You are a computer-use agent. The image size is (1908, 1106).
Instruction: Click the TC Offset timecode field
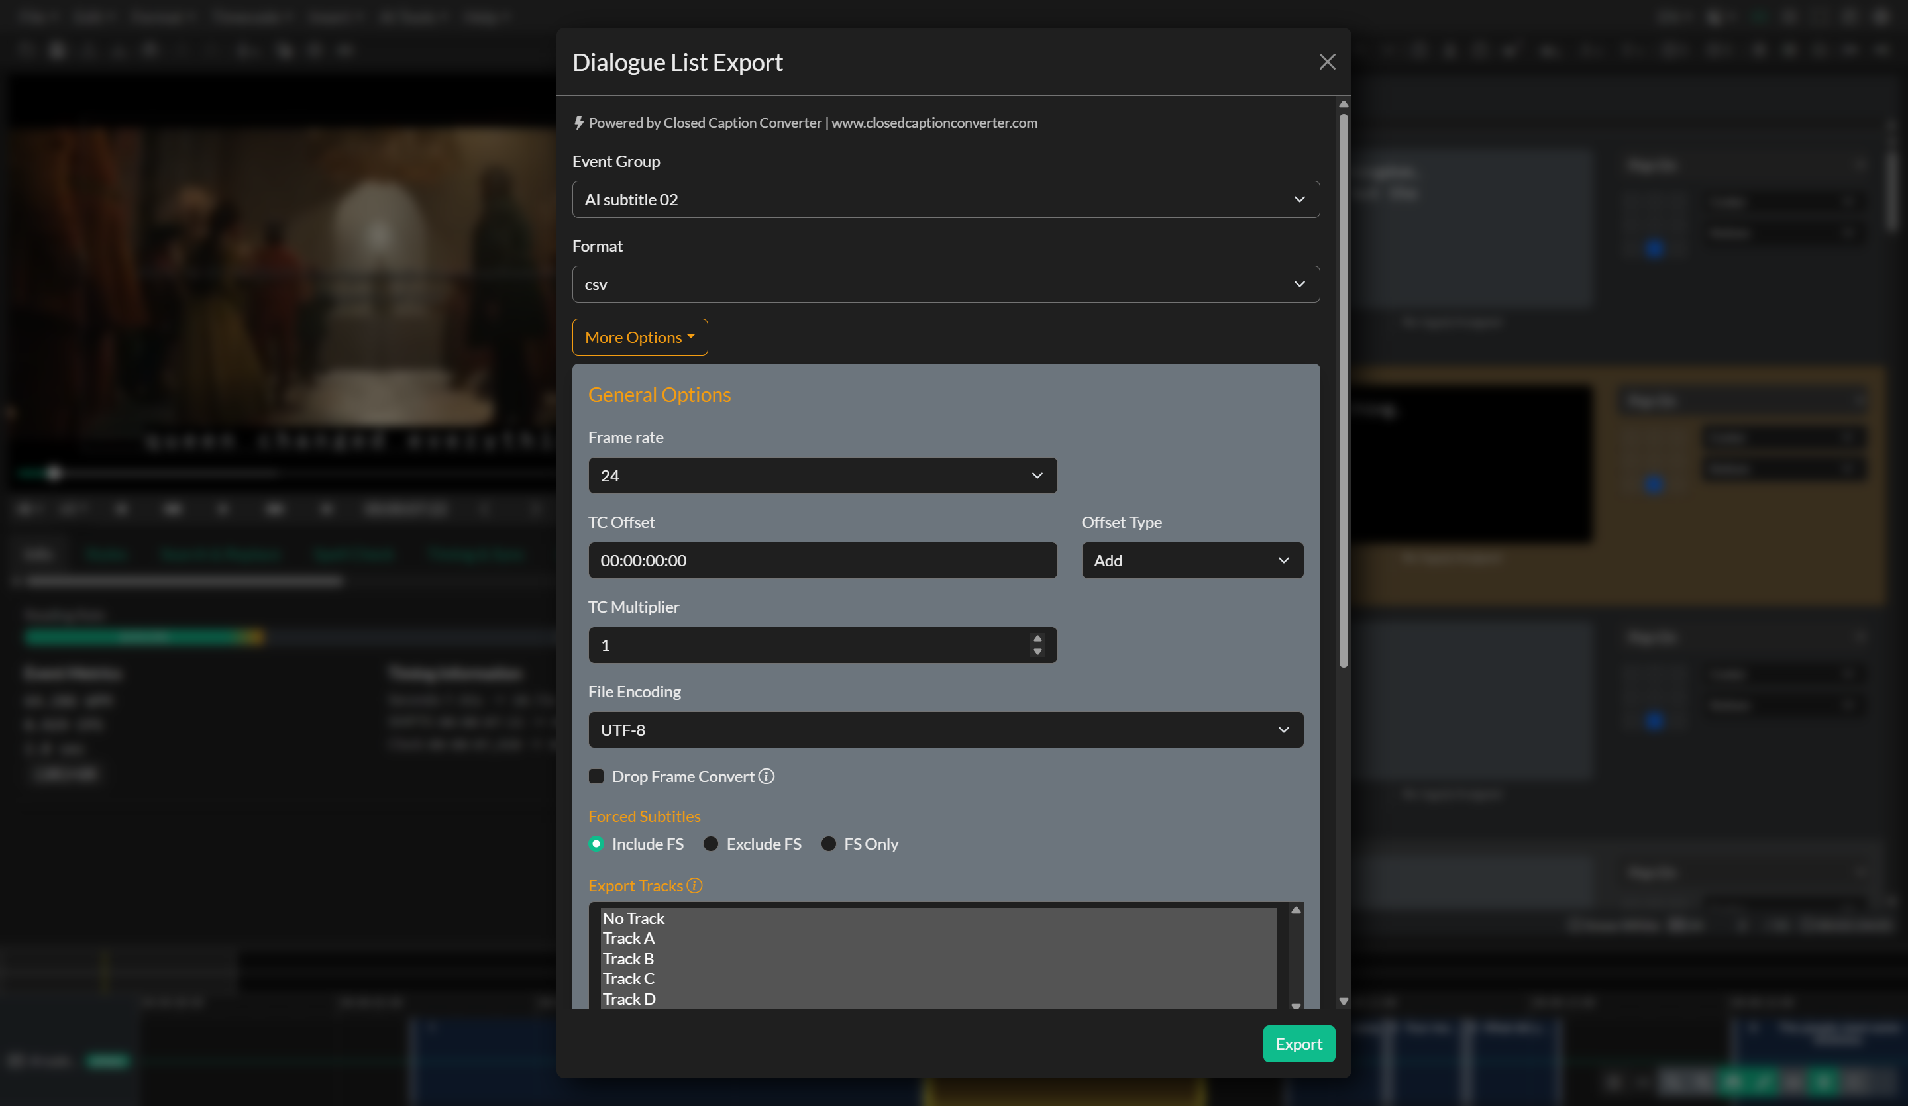(x=822, y=560)
